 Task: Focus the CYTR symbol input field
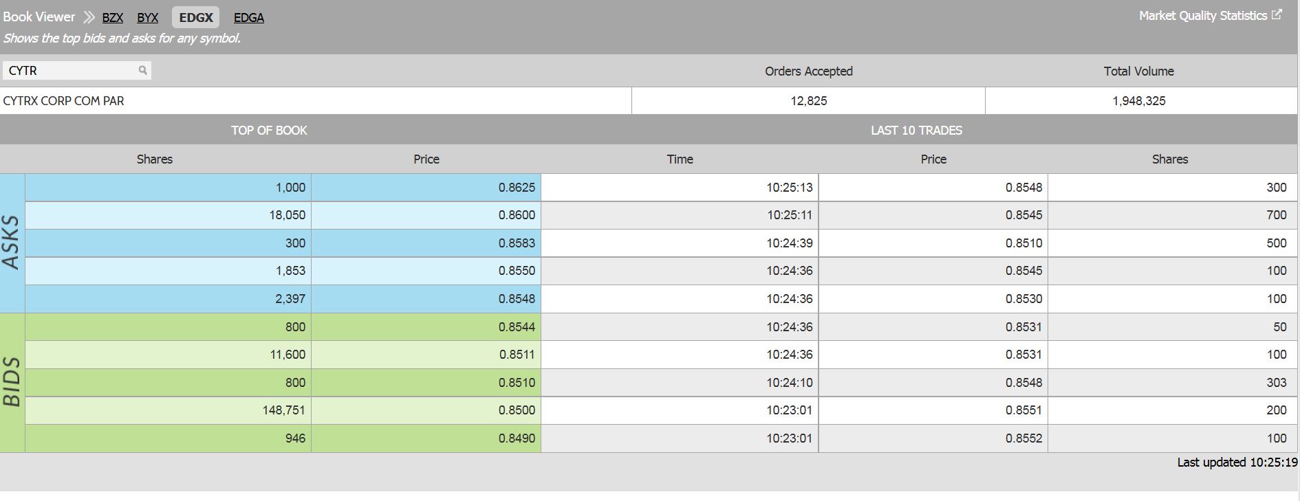(x=69, y=70)
